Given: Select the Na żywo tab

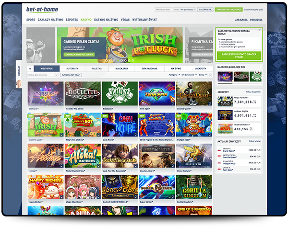Looking at the screenshot, I should point(176,68).
